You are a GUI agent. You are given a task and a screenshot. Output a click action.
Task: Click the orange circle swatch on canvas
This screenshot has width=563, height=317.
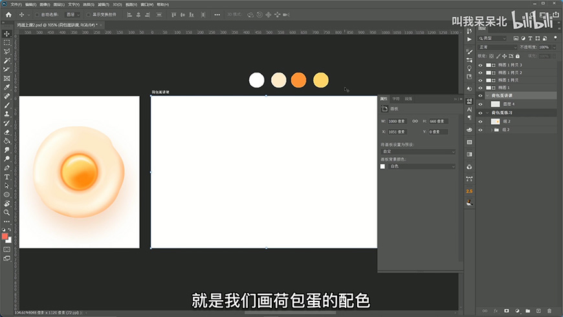point(299,80)
